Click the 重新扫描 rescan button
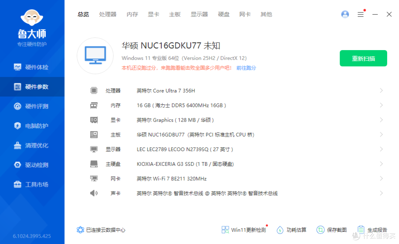This screenshot has height=244, width=399. tap(364, 58)
